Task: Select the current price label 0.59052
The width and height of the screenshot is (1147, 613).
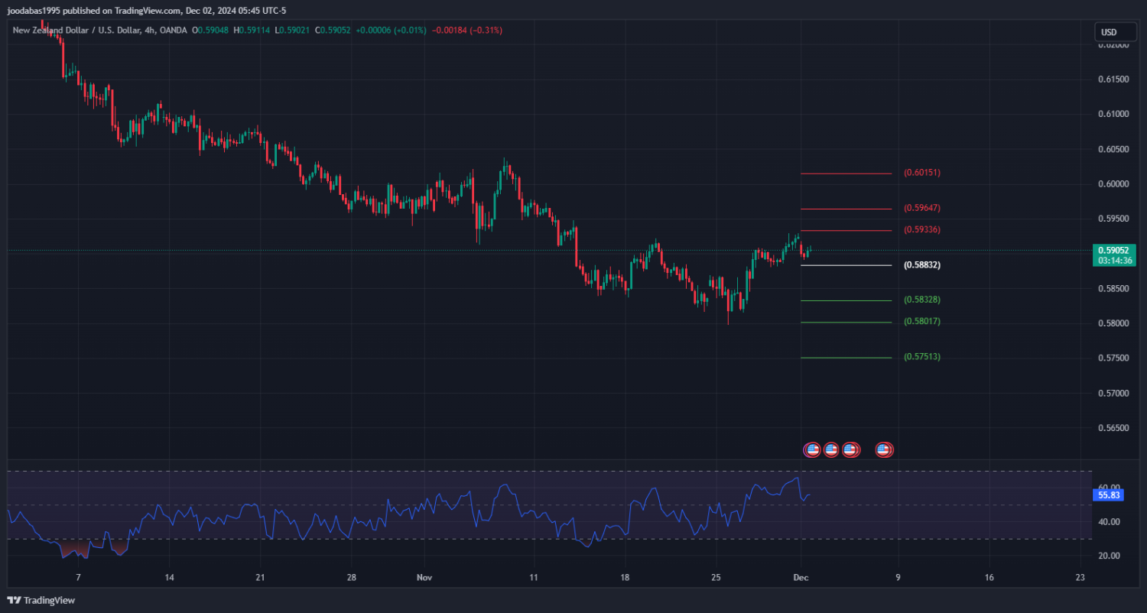Action: pyautogui.click(x=1114, y=250)
